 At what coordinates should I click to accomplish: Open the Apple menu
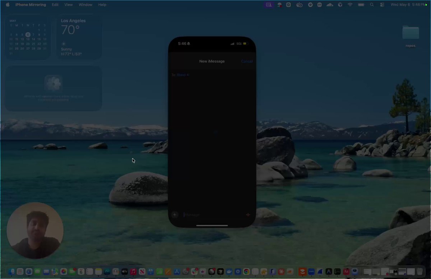[x=8, y=5]
